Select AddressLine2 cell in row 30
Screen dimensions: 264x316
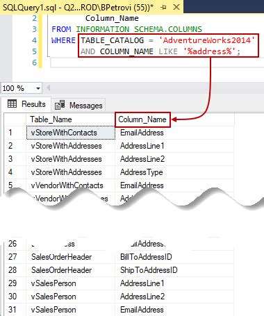coord(174,297)
